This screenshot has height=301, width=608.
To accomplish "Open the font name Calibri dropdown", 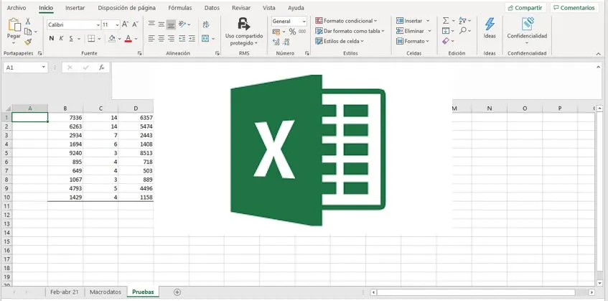I will [x=98, y=25].
